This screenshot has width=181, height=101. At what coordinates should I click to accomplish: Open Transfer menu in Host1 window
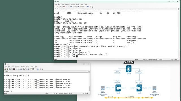coord(23,67)
